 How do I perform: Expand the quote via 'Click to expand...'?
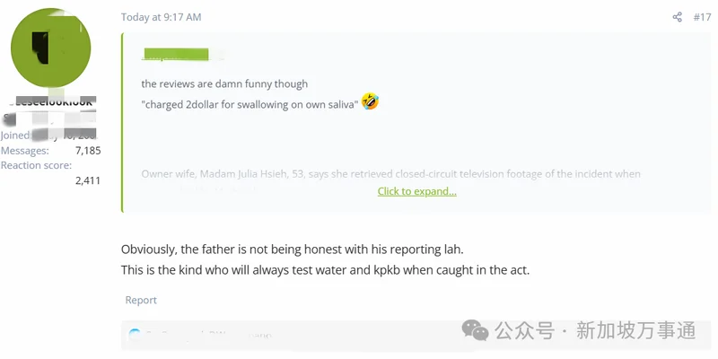pyautogui.click(x=416, y=191)
